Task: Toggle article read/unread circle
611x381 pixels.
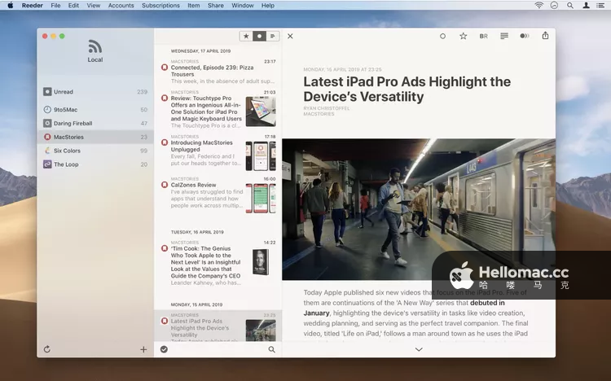Action: pyautogui.click(x=442, y=36)
